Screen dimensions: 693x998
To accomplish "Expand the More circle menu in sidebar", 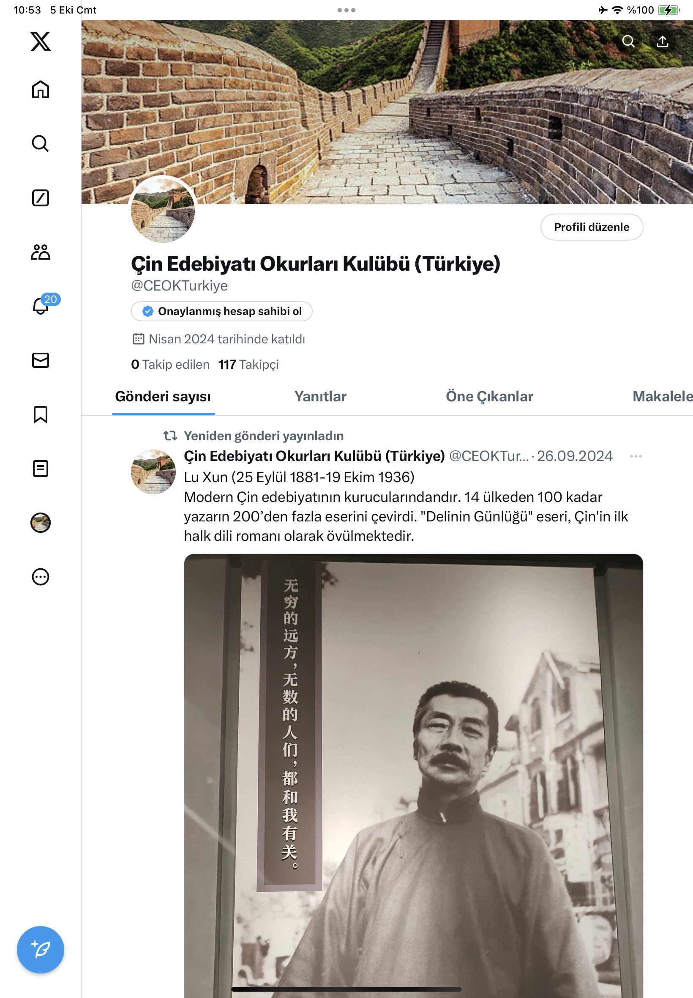I will click(x=41, y=577).
